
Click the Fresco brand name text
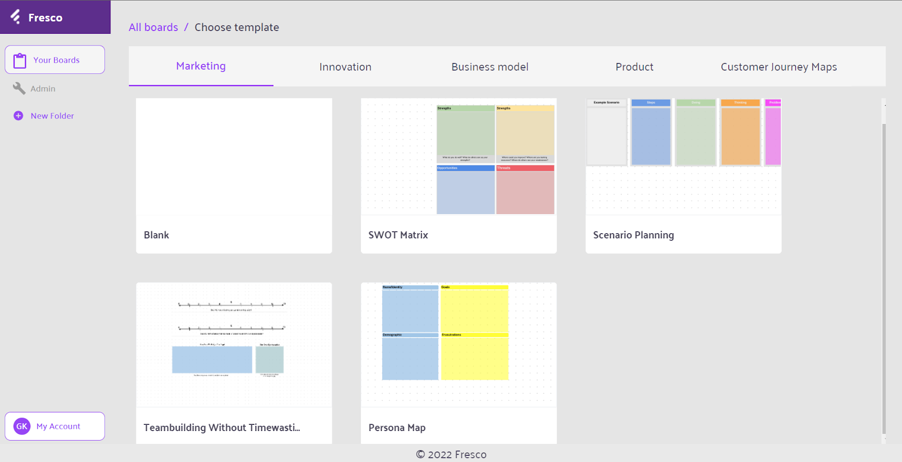pos(45,17)
